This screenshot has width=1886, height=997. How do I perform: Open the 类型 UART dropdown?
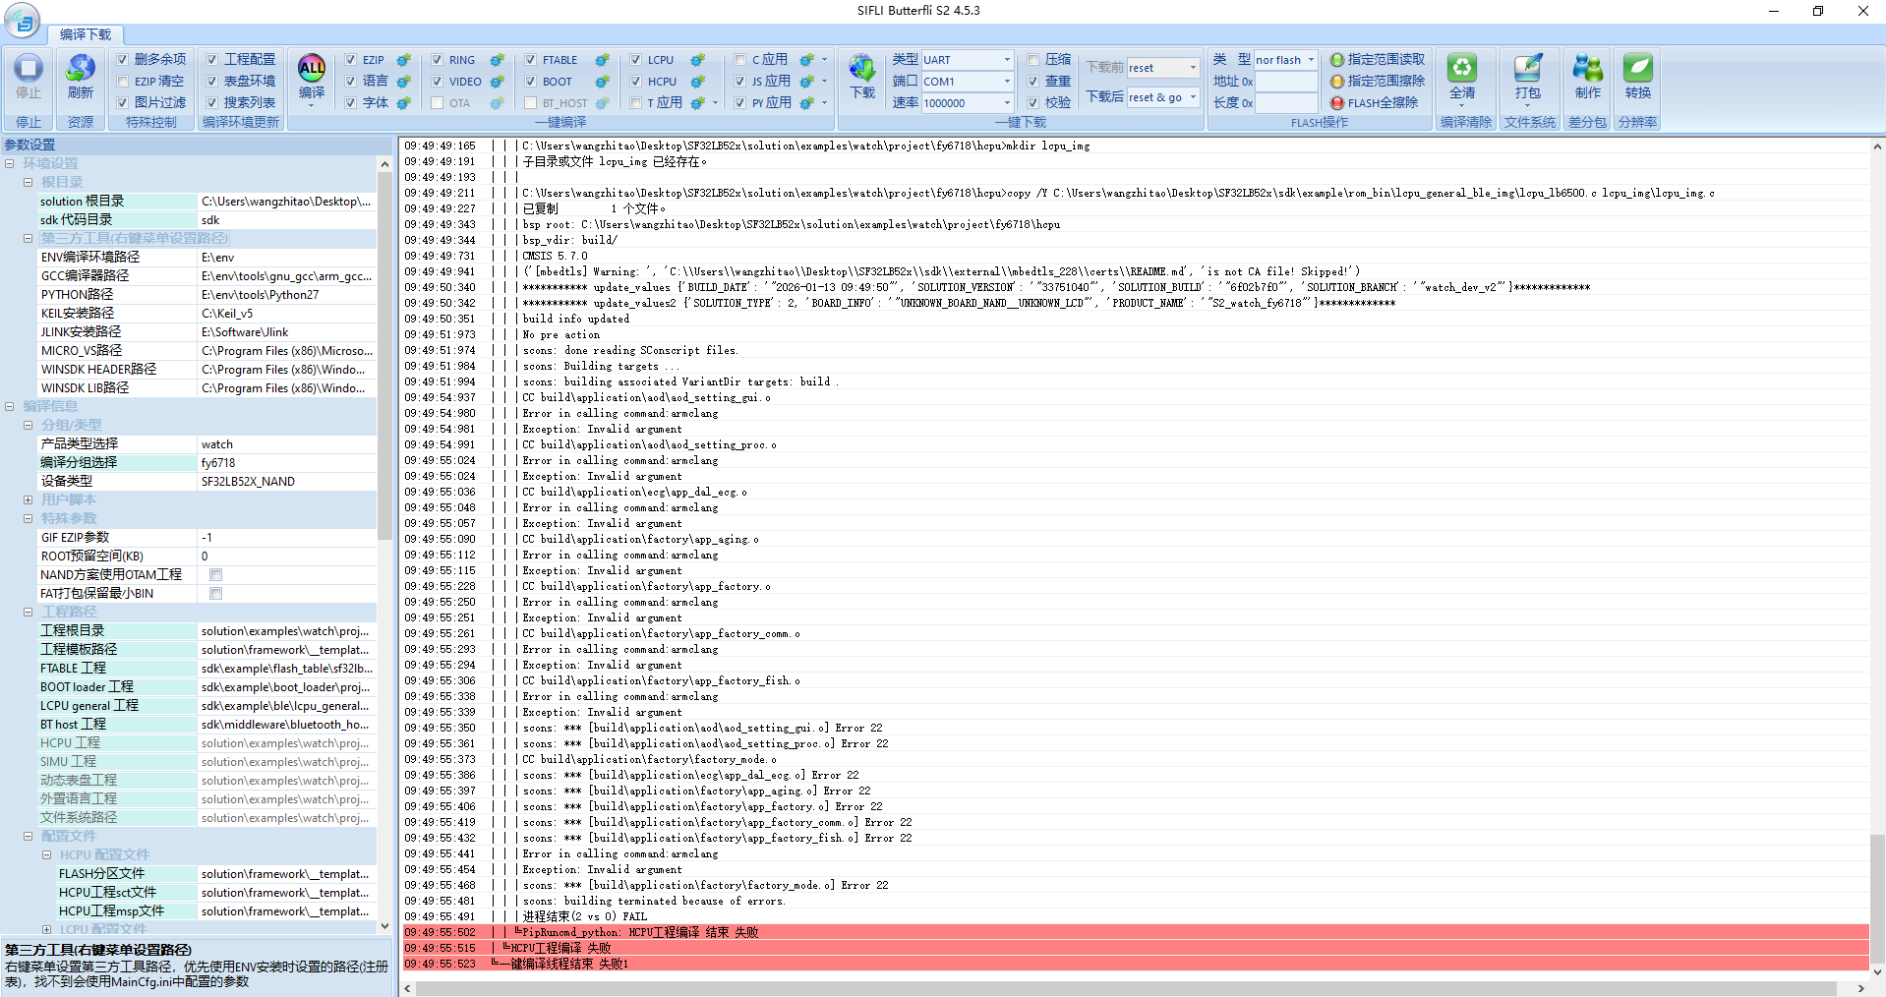(x=1006, y=60)
